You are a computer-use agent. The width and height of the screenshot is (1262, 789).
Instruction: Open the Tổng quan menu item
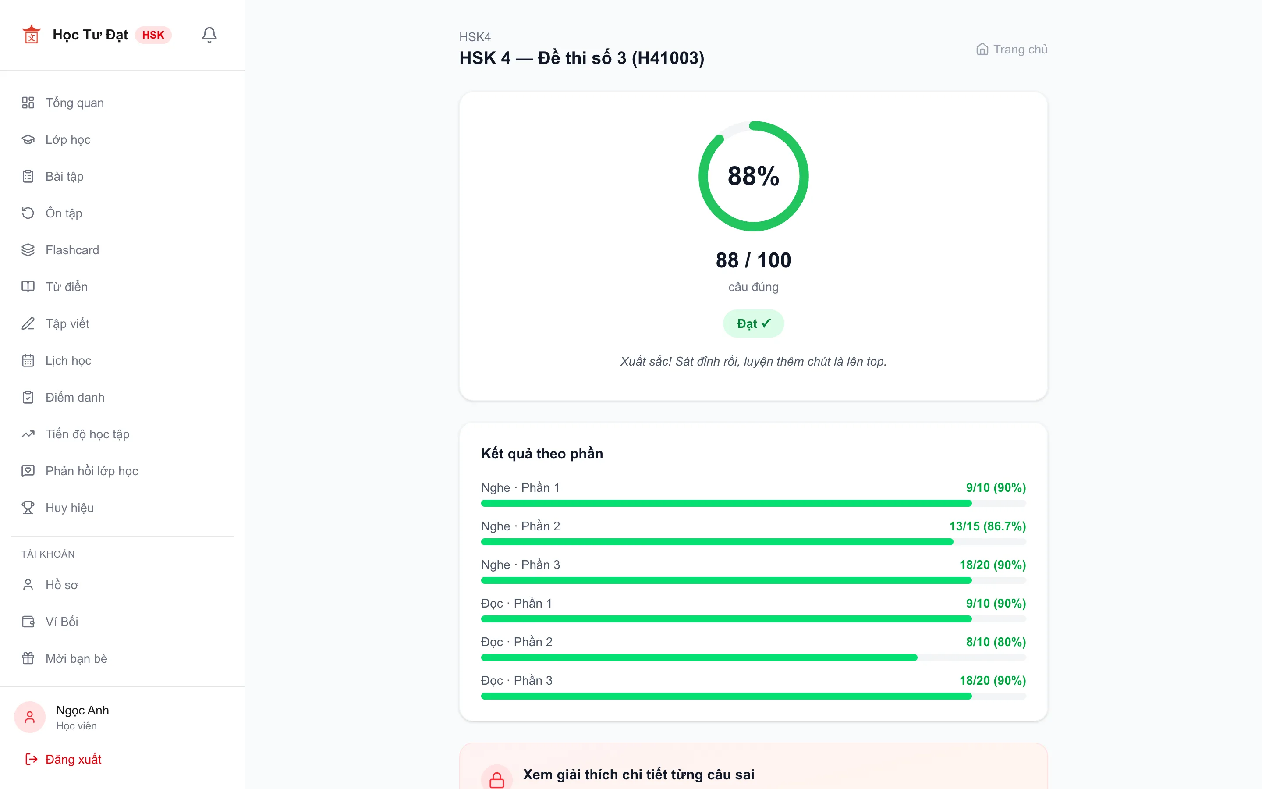pos(122,103)
